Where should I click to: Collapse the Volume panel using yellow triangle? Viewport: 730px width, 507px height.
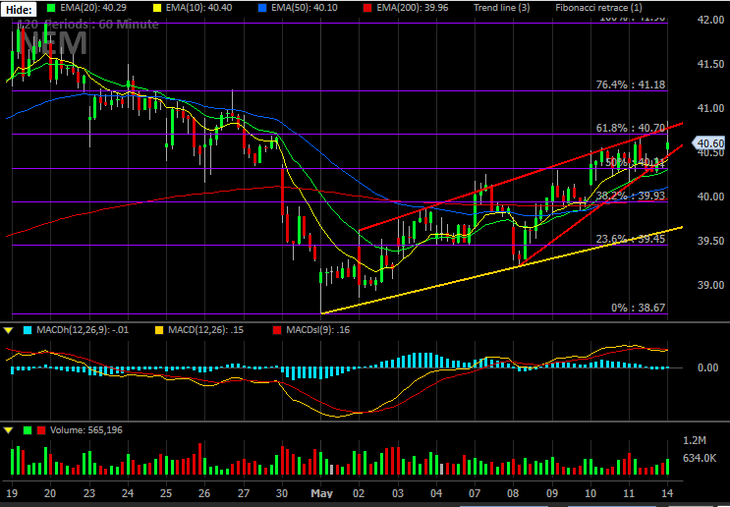tap(8, 430)
